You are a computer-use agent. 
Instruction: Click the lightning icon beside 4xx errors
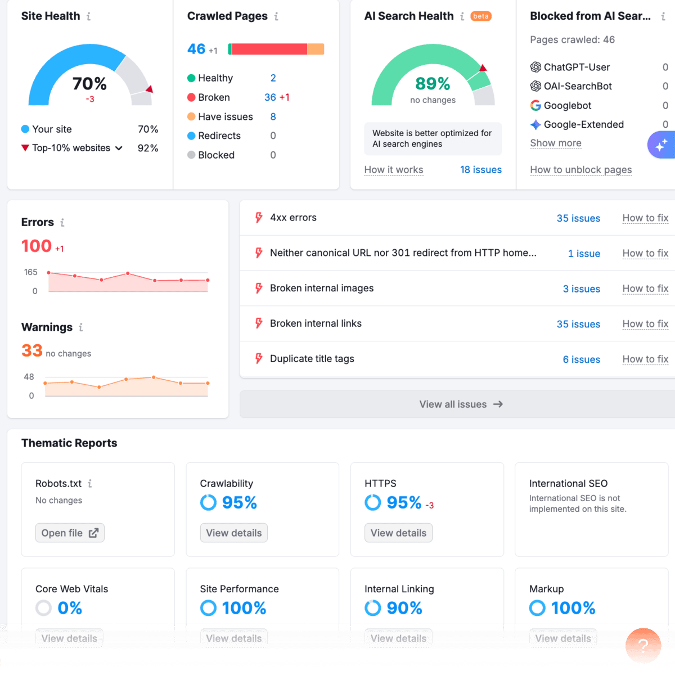click(x=258, y=218)
